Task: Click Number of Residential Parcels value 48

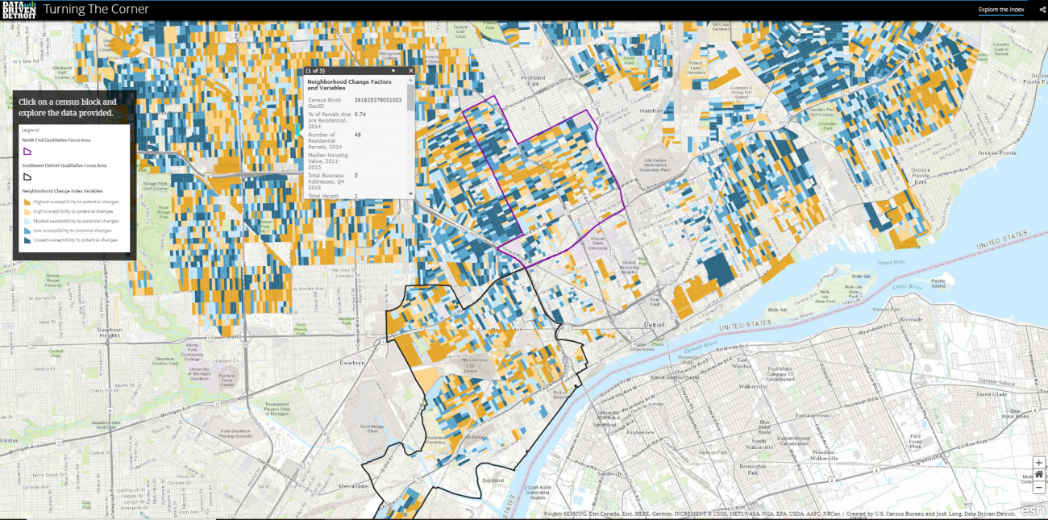Action: click(x=358, y=135)
